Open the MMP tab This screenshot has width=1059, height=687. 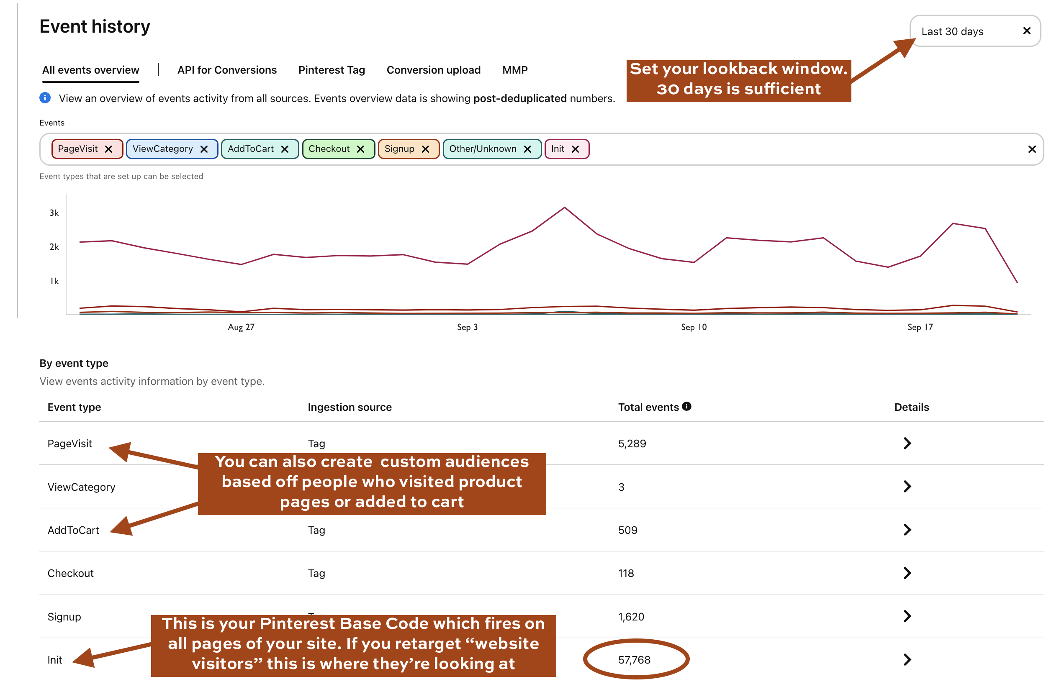(x=515, y=70)
